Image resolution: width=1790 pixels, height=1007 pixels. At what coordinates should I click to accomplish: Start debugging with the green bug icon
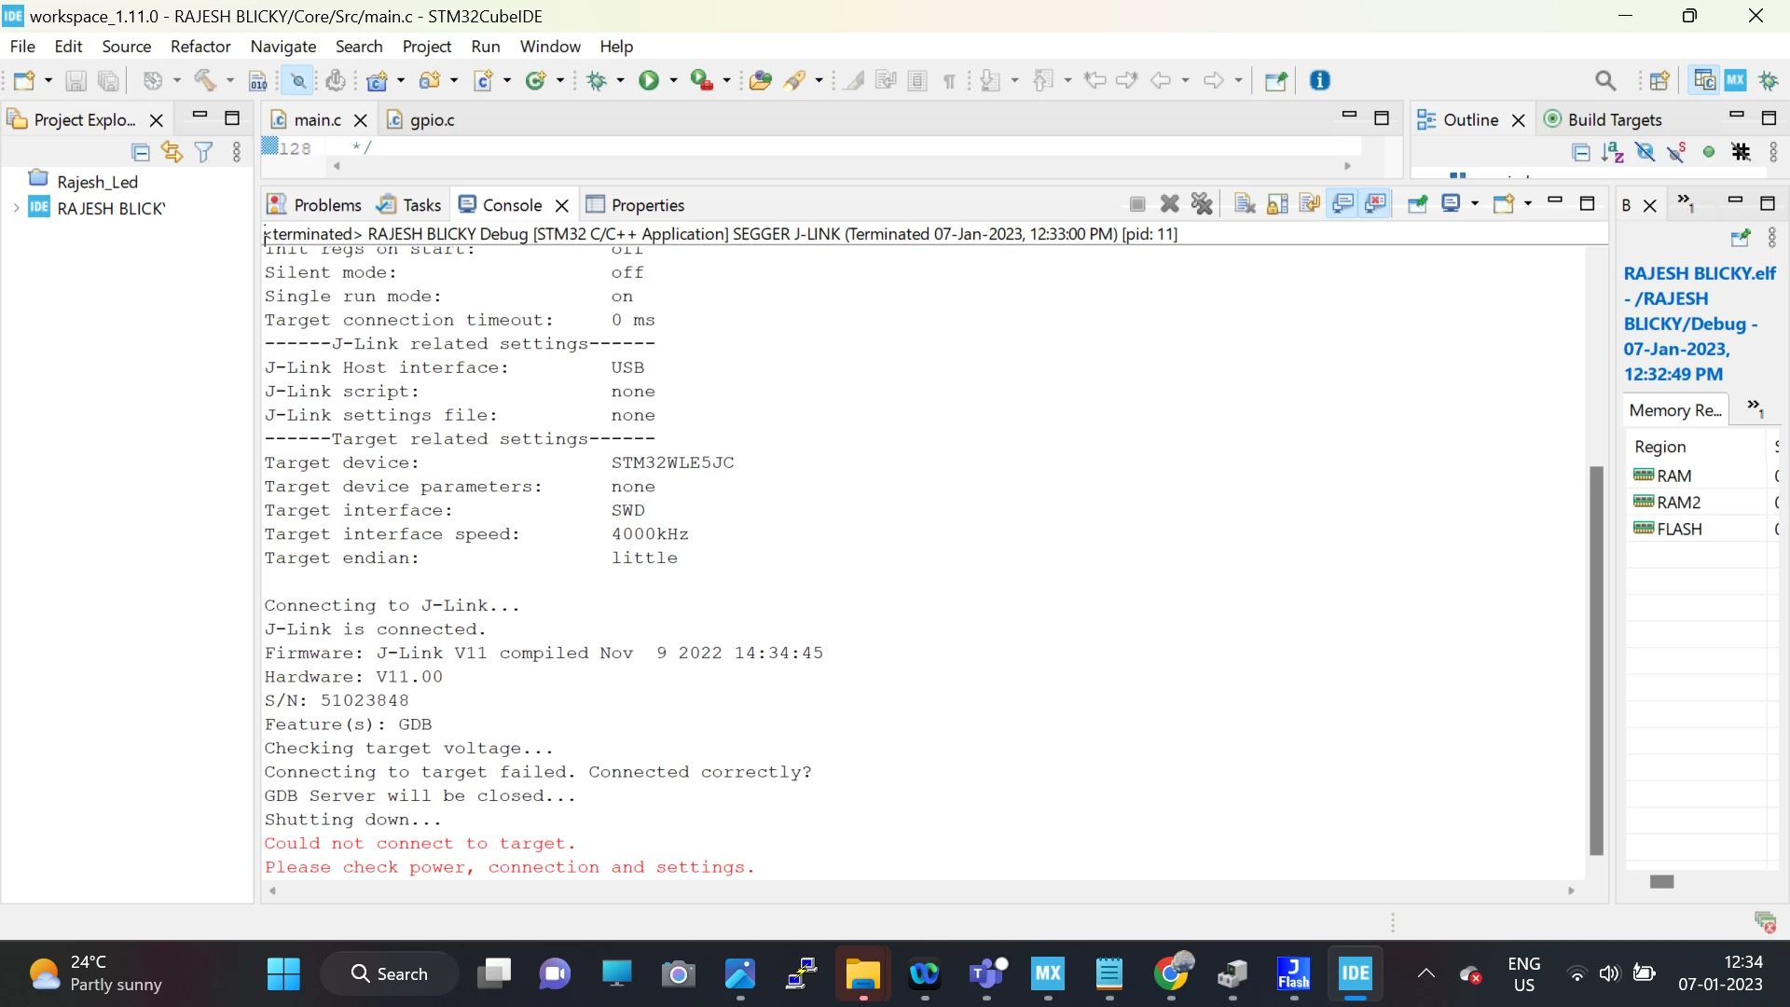tap(597, 81)
